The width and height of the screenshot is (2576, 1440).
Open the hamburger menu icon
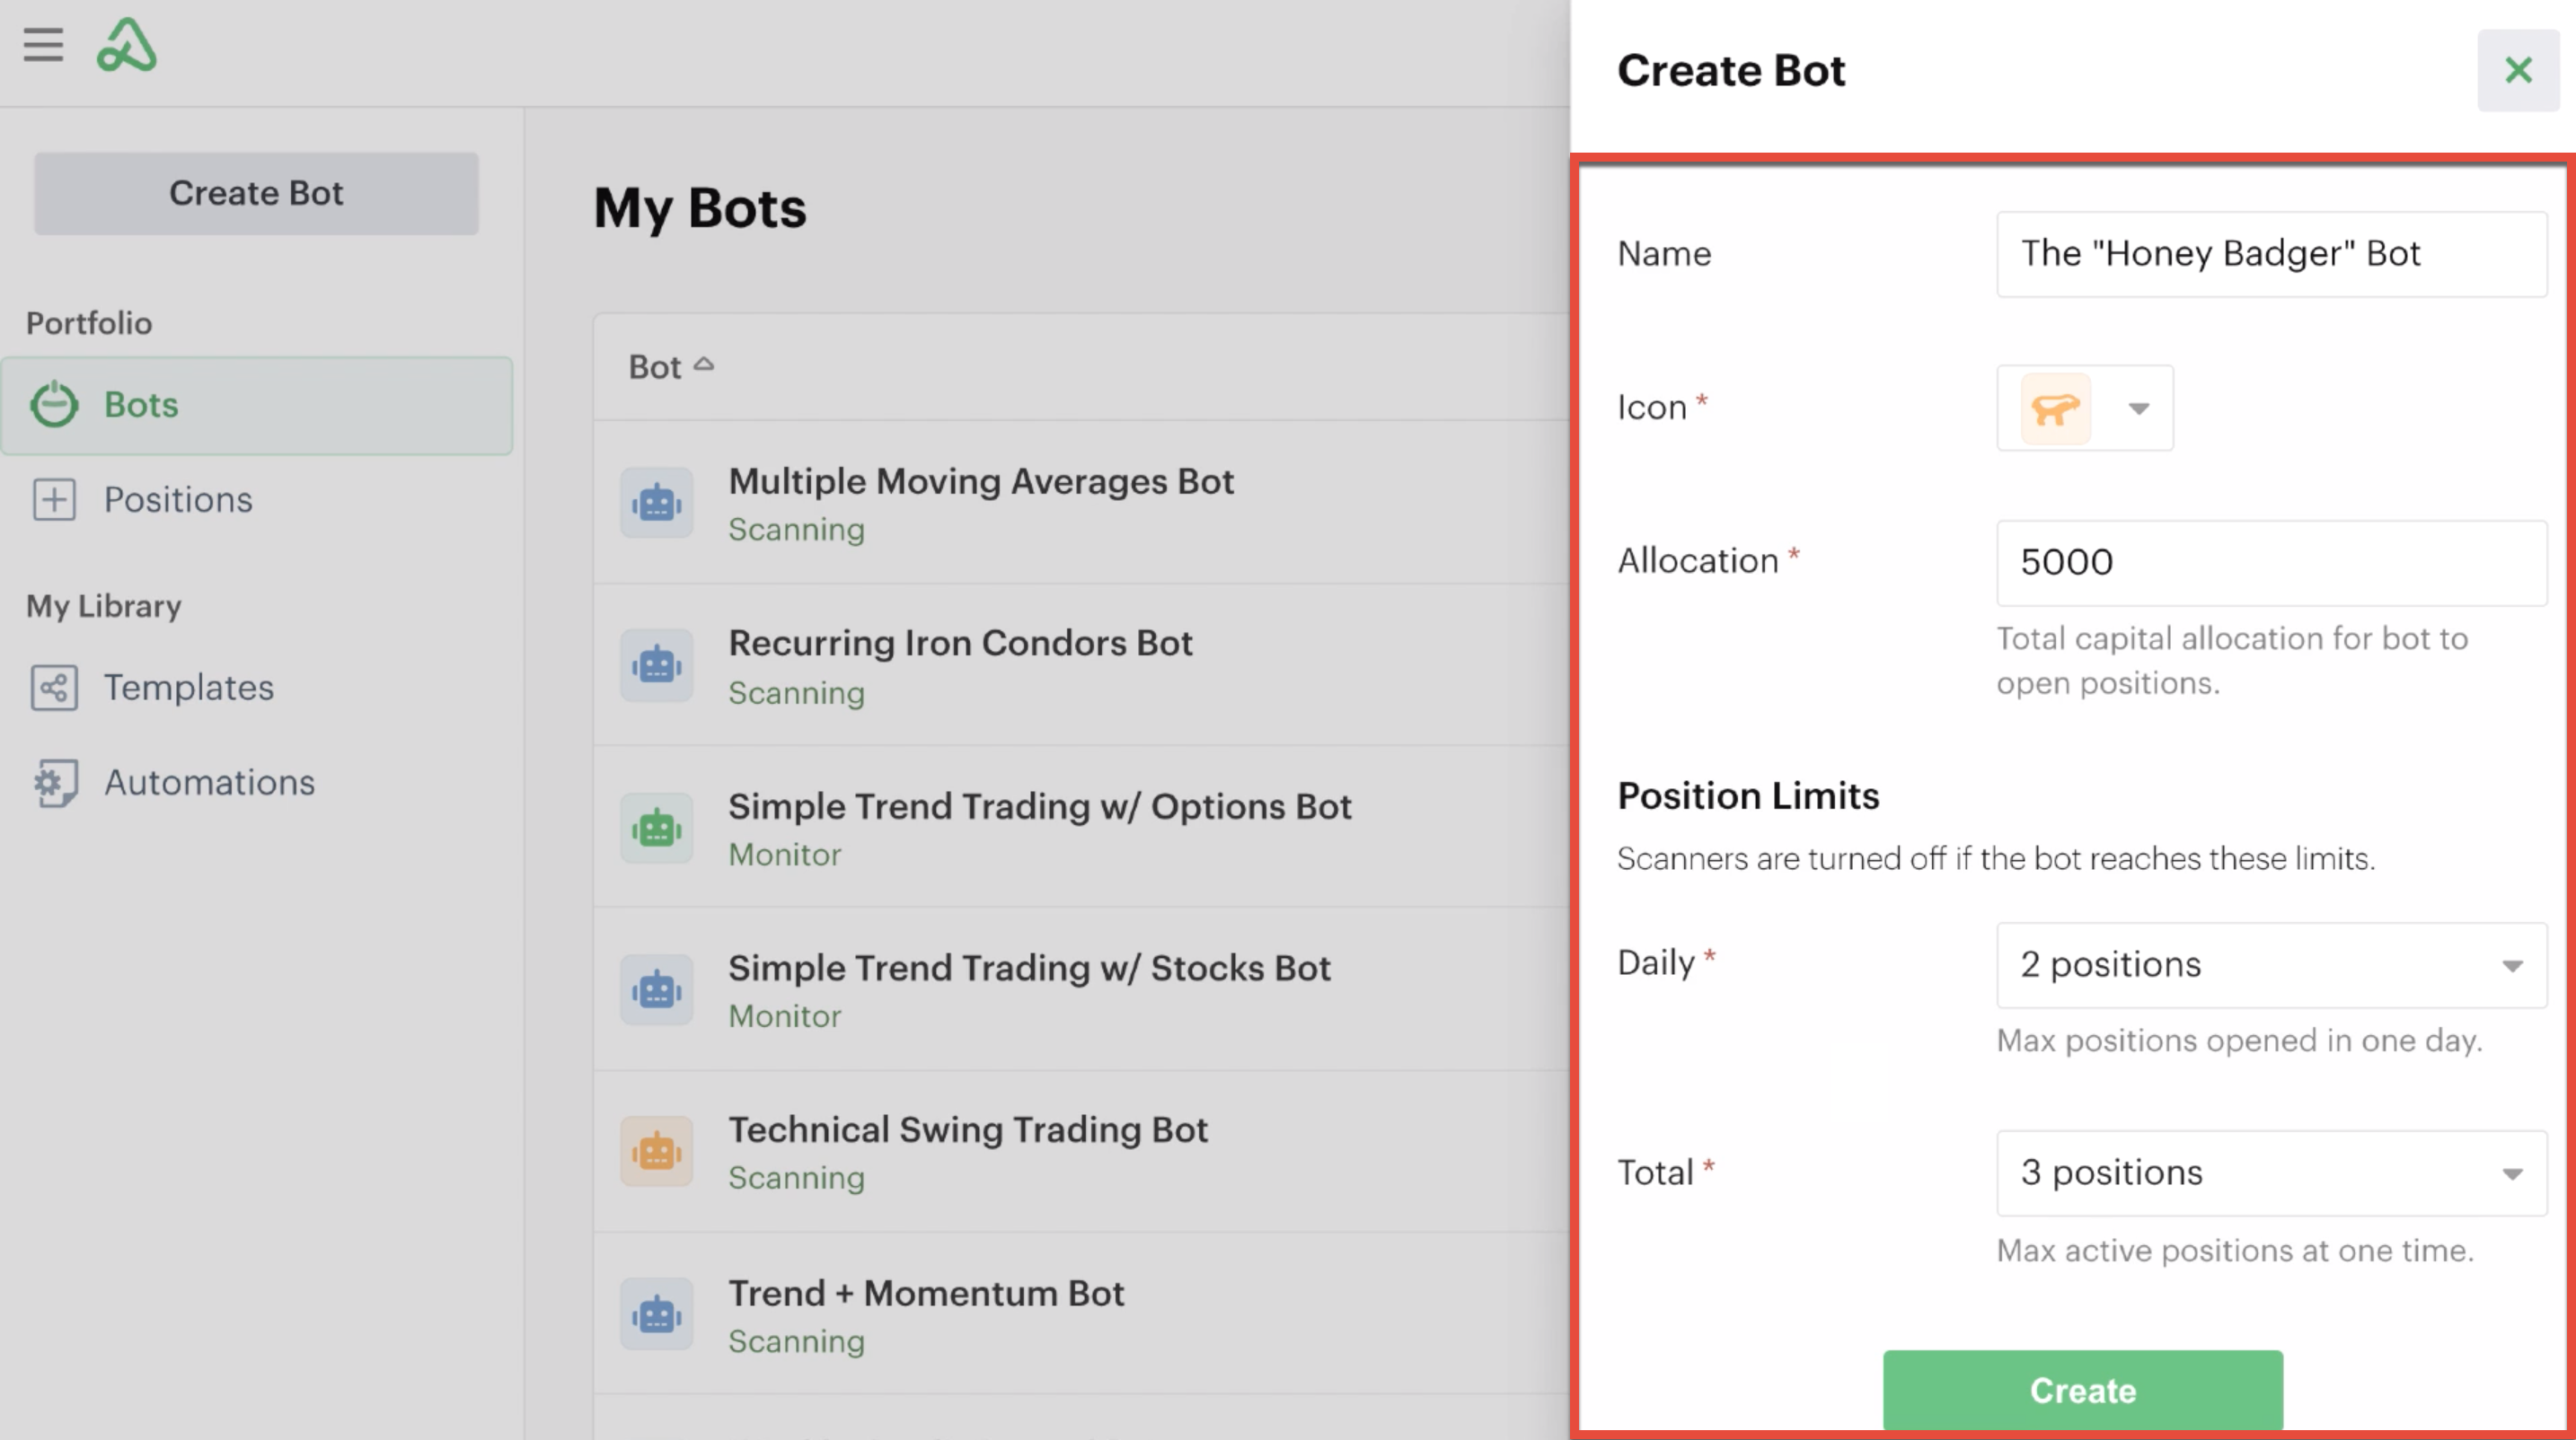[43, 45]
